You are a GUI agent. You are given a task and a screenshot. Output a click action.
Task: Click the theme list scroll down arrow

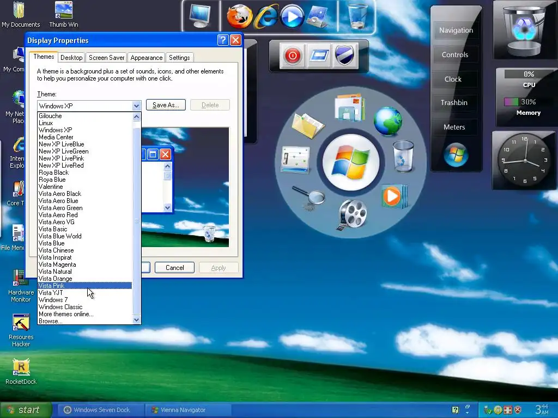pyautogui.click(x=137, y=320)
